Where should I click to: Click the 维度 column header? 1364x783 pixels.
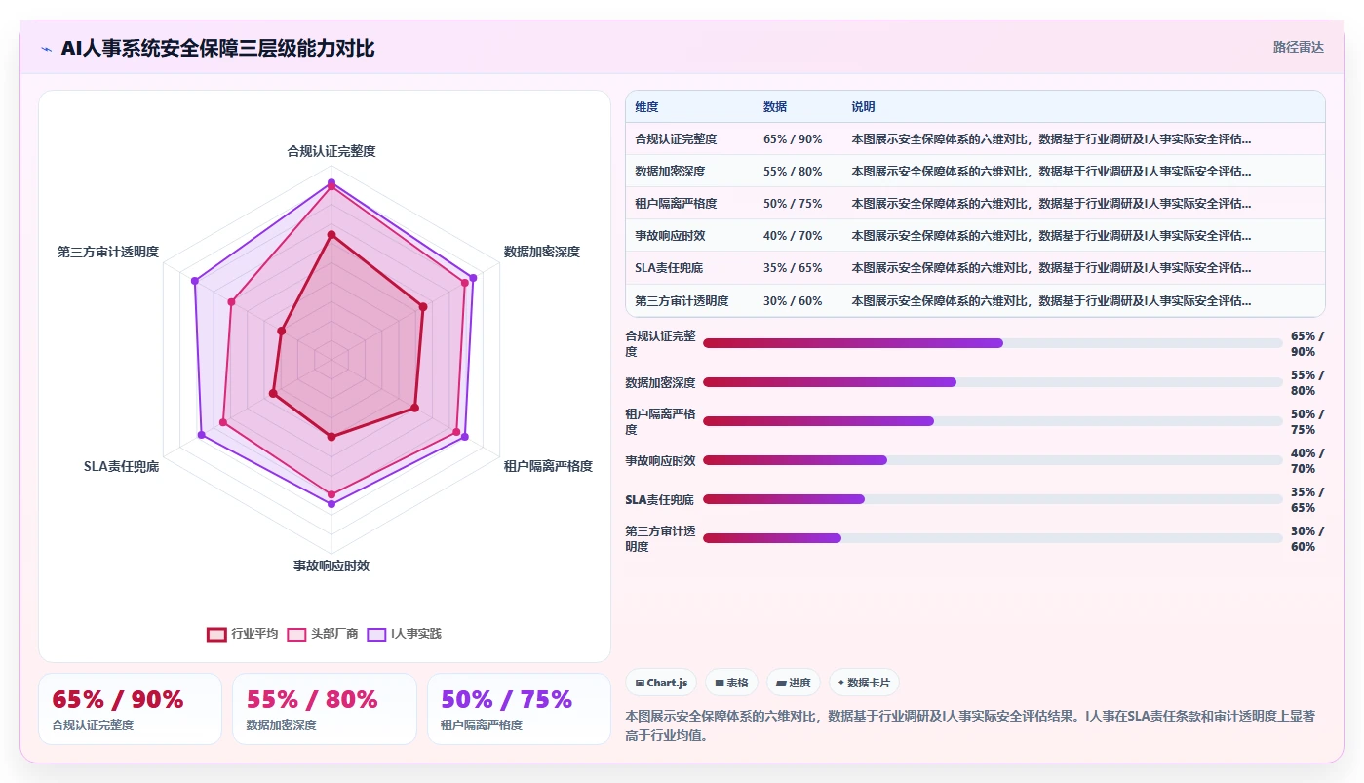click(x=646, y=107)
